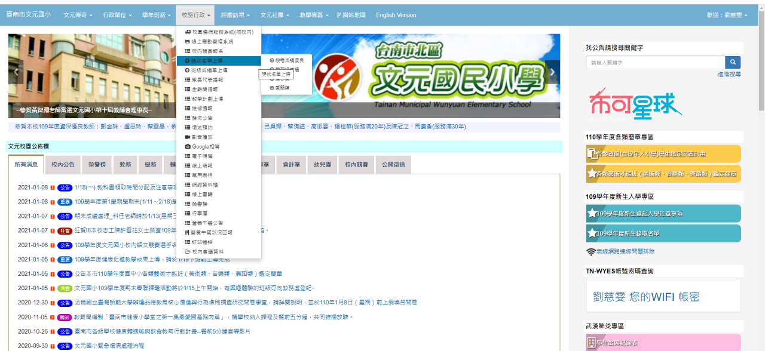
Task: Click the camera icon for Google相簿
Action: tap(188, 147)
